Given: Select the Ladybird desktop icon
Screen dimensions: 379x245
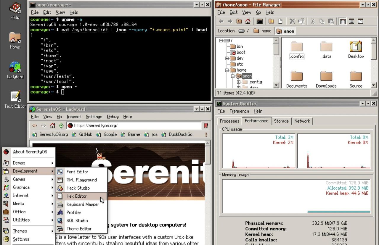Looking at the screenshot, I should click(15, 70).
